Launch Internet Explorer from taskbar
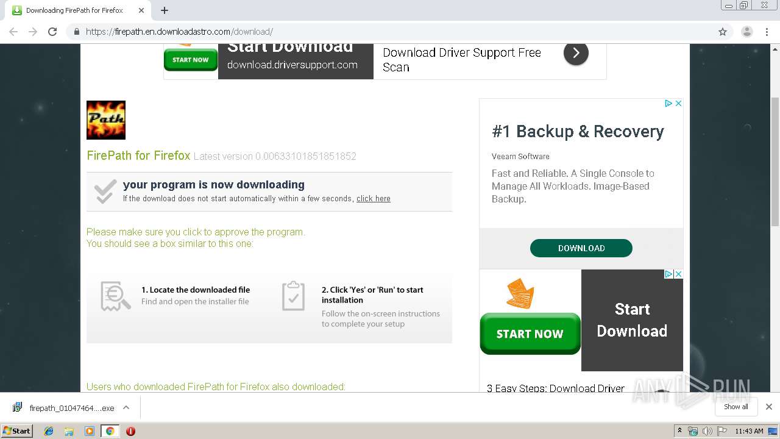The image size is (780, 439). [x=49, y=431]
